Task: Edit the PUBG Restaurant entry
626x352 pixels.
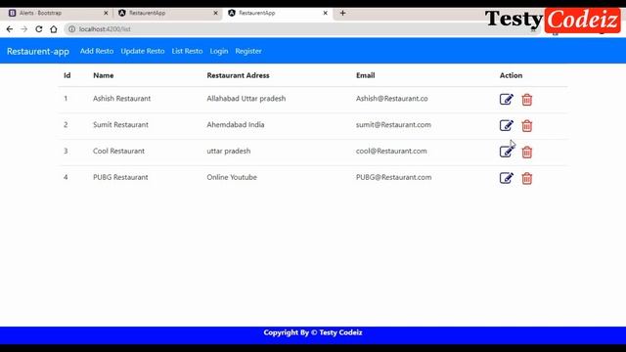Action: click(x=507, y=178)
